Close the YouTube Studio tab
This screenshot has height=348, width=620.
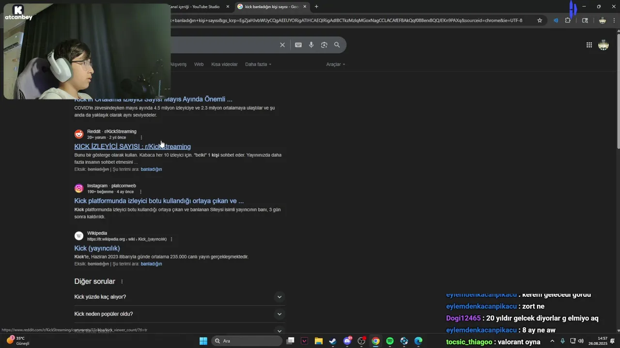(228, 7)
